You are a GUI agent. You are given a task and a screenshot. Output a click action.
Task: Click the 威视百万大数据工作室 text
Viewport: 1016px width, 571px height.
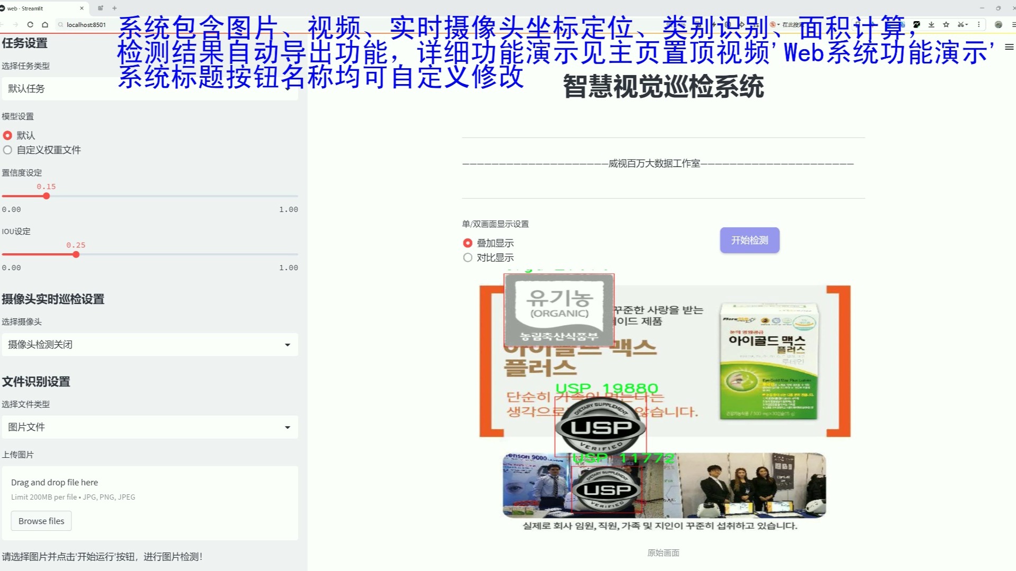tap(654, 163)
